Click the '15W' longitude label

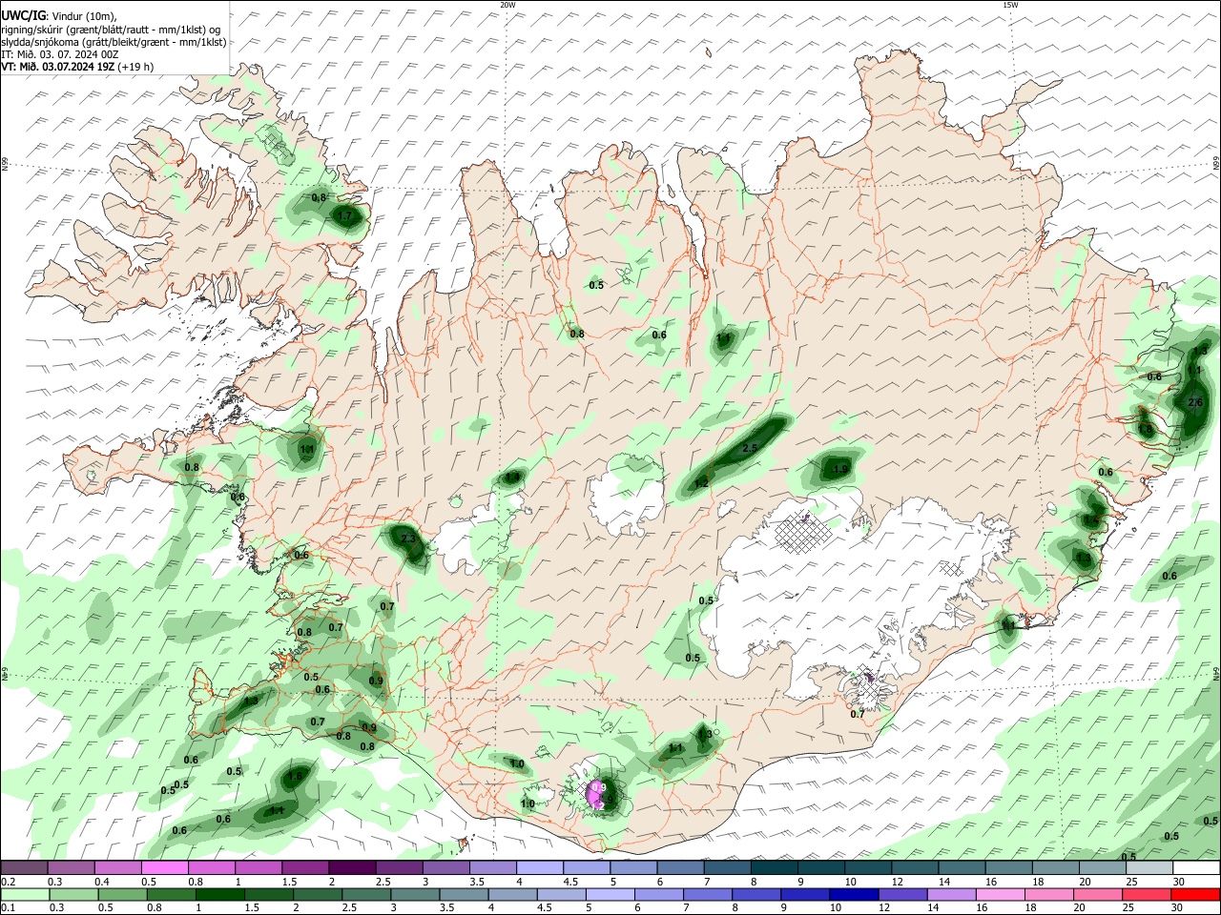1010,4
